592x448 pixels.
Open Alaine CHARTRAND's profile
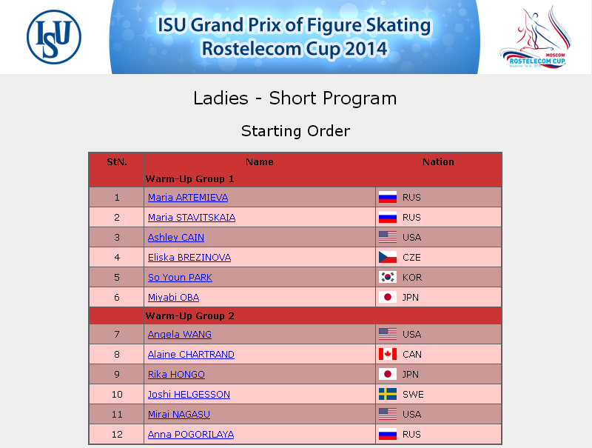coord(191,354)
